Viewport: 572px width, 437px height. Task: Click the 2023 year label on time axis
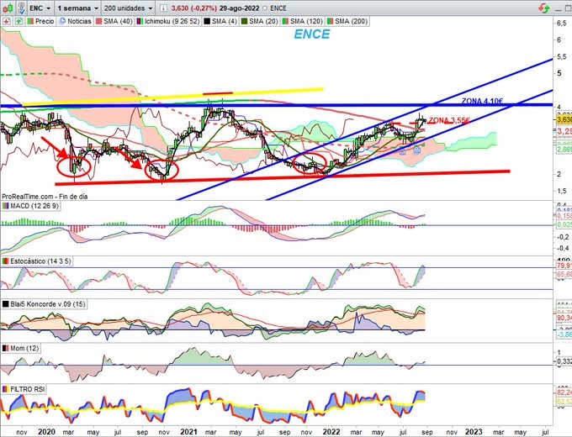click(x=474, y=431)
